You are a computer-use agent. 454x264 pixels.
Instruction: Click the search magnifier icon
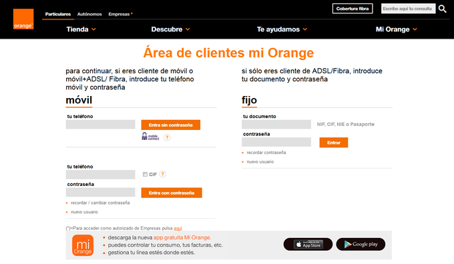pos(442,9)
